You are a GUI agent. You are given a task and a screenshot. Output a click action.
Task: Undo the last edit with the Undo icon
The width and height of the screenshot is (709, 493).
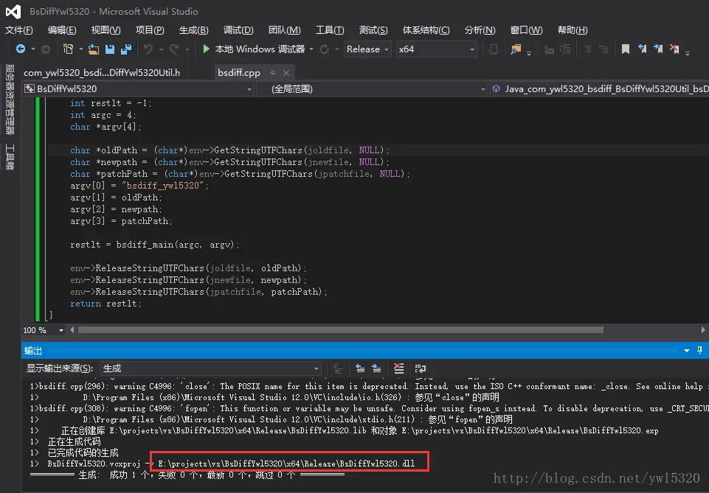[x=148, y=49]
